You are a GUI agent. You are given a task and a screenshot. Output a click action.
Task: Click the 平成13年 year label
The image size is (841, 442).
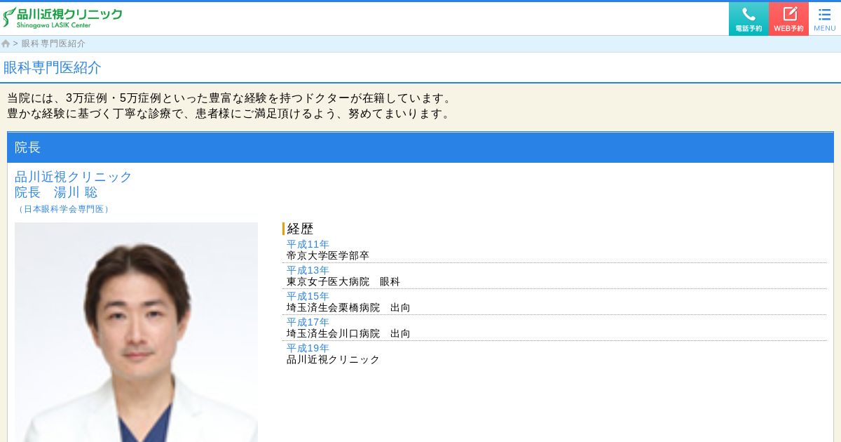308,270
